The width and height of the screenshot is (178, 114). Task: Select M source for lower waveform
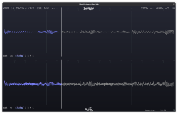[31, 108]
